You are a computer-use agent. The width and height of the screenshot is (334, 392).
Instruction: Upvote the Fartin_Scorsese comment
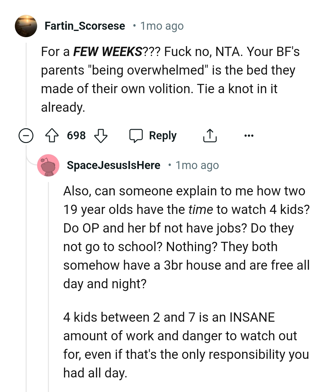click(x=52, y=136)
